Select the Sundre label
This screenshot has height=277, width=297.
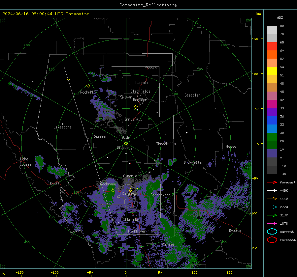[x=100, y=136]
